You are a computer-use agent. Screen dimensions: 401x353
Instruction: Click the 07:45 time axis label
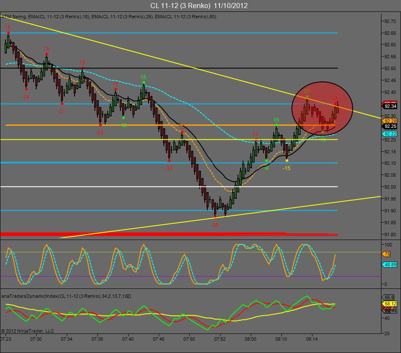(158, 339)
